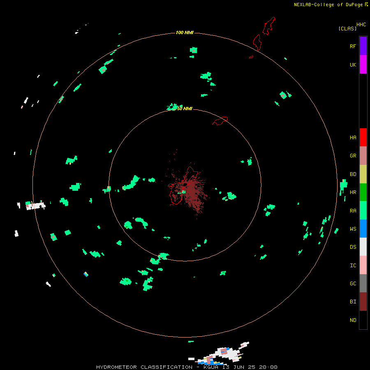Viewport: 370px width, 370px height.
Task: Select the DS white legend swatch
Action: [x=363, y=247]
